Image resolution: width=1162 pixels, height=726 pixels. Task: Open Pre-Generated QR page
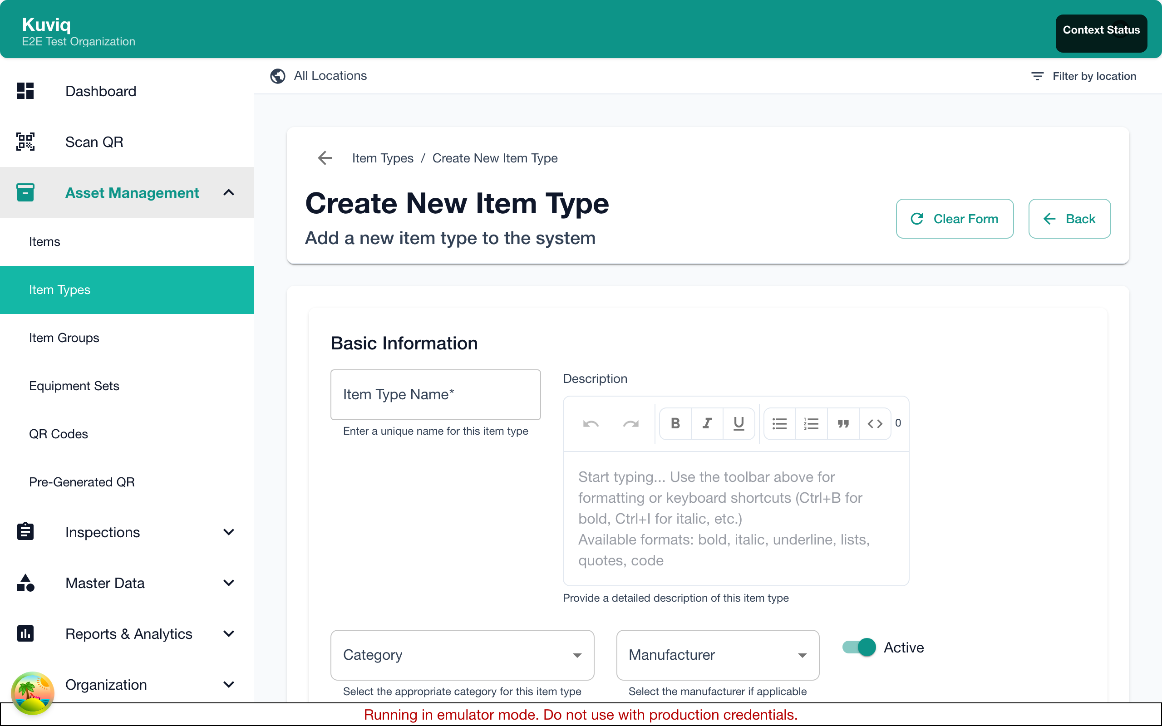[x=127, y=481]
